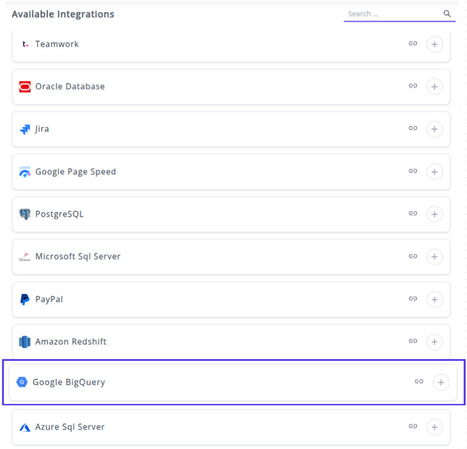Add the Oracle Database integration
This screenshot has width=467, height=449.
(x=434, y=87)
